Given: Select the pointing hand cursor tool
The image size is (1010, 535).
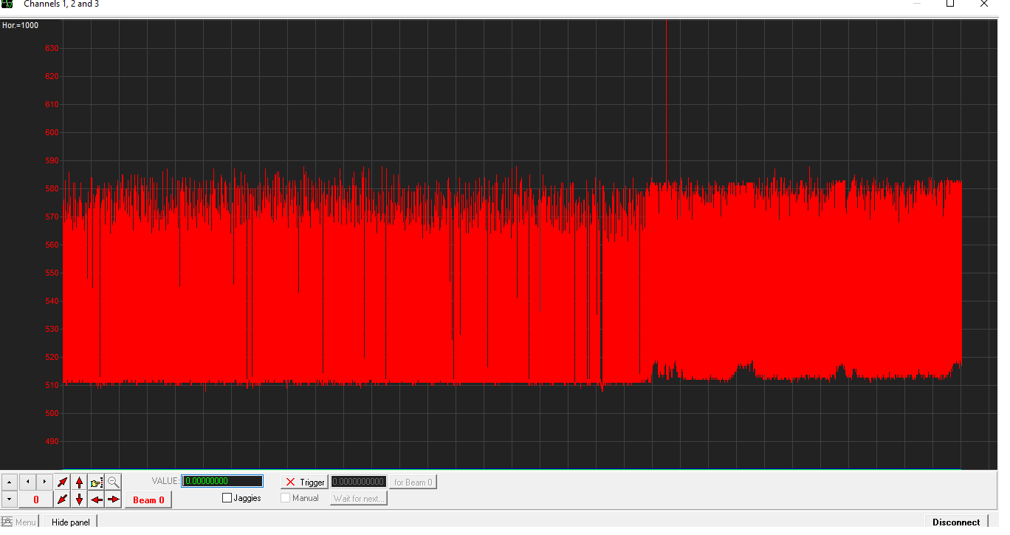Looking at the screenshot, I should click(x=97, y=482).
